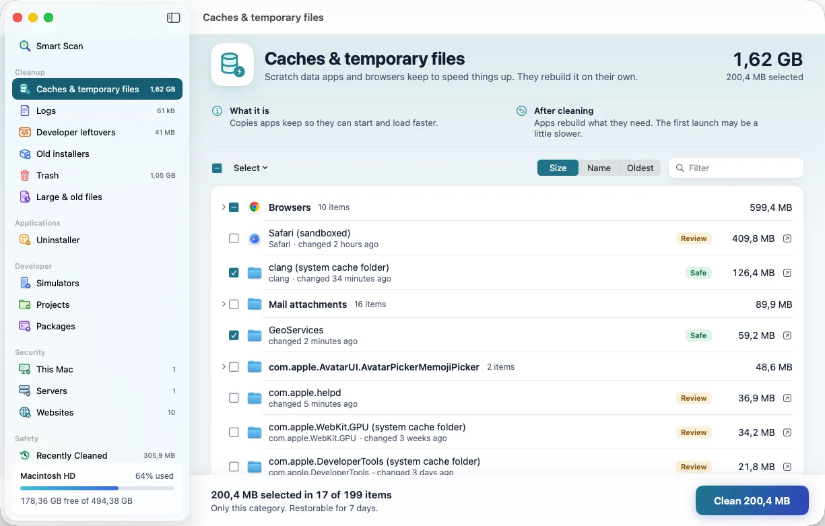Reveal com.apple.WebKit.GPU arrow icon
The width and height of the screenshot is (825, 526).
(787, 432)
